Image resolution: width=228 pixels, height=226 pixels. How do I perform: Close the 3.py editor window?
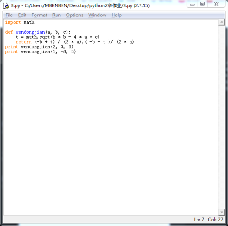(216, 4)
